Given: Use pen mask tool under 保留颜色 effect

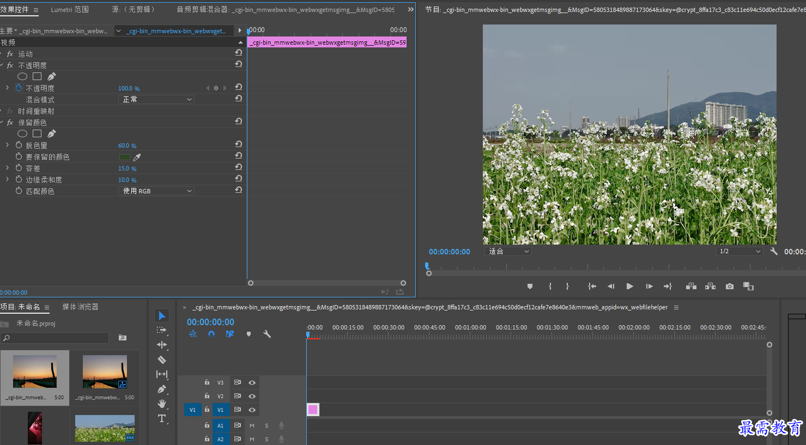Looking at the screenshot, I should 52,133.
